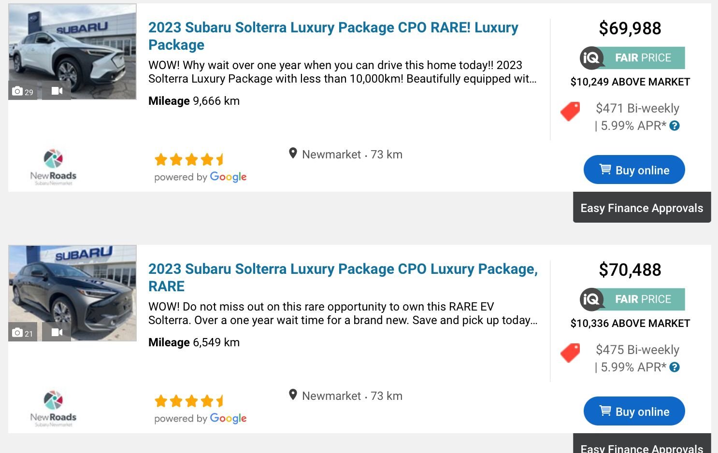Click Google star rating in first listing
Image resolution: width=718 pixels, height=453 pixels.
pyautogui.click(x=189, y=159)
